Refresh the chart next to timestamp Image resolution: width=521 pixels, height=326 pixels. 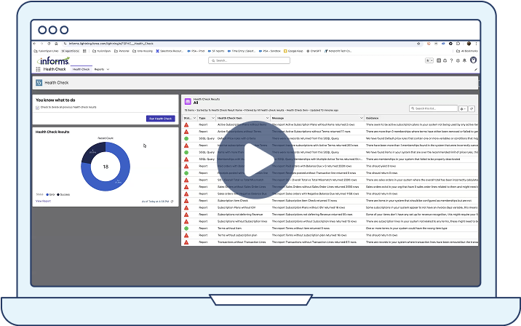pyautogui.click(x=172, y=202)
